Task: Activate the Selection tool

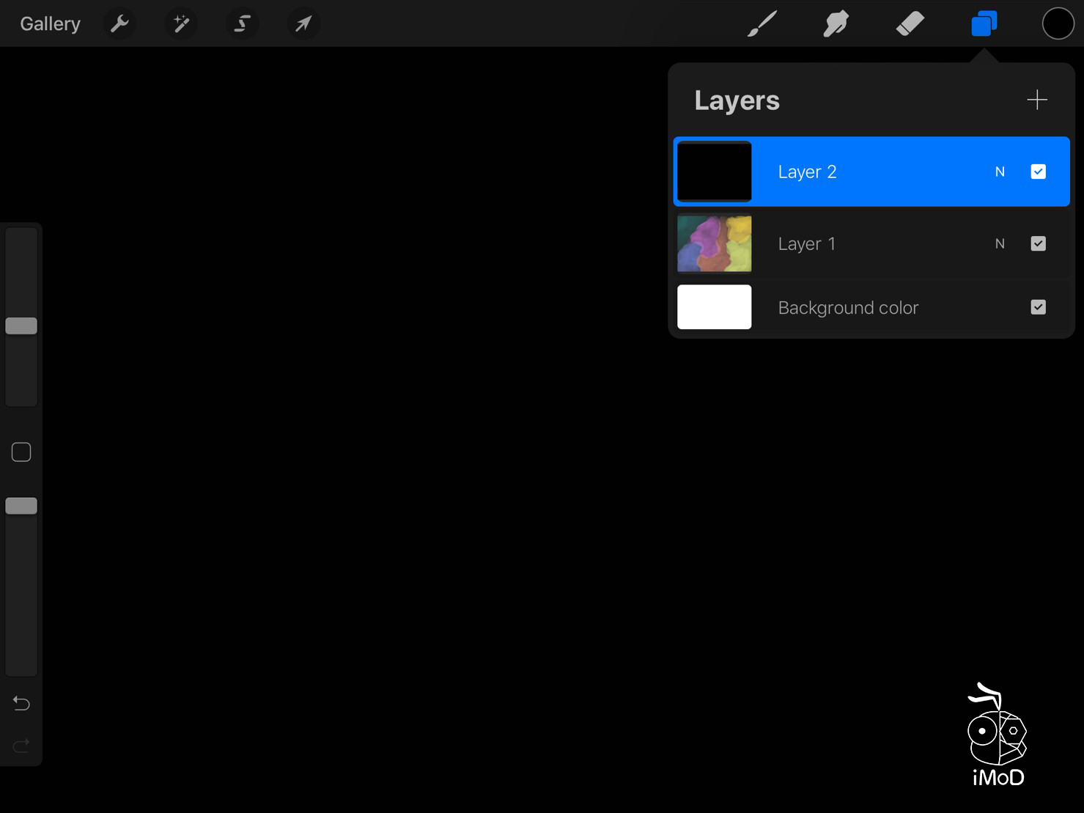Action: pos(242,24)
